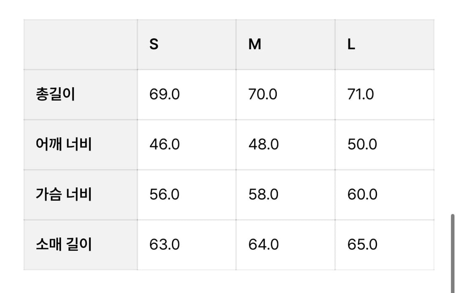Click the 69.0 total length cell

(164, 94)
